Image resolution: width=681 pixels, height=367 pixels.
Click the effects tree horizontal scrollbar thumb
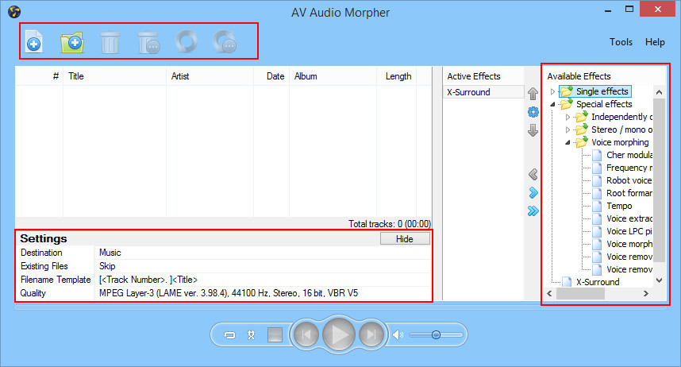click(580, 293)
